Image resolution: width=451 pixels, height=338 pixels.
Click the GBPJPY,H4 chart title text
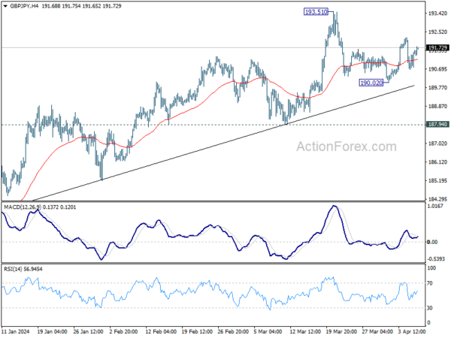tap(24, 6)
